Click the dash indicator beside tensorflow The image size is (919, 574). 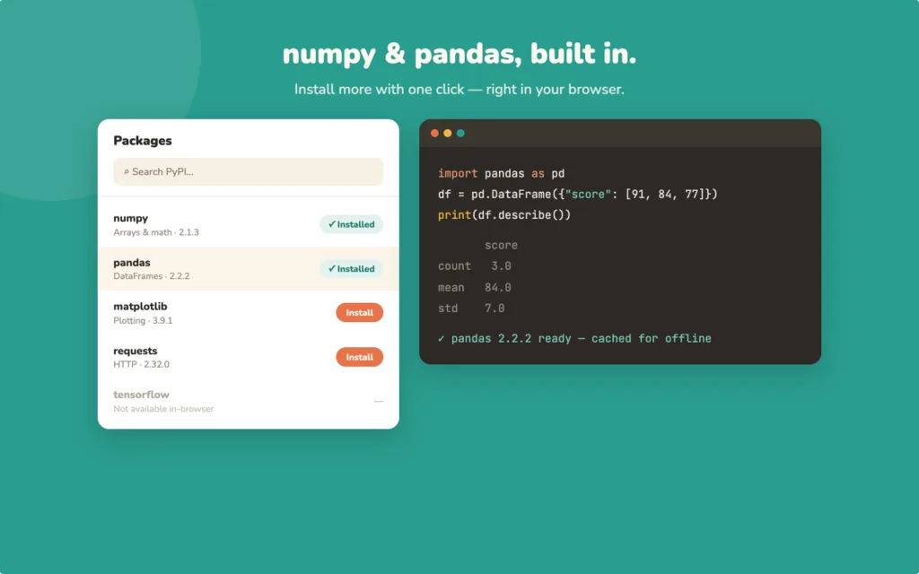379,401
